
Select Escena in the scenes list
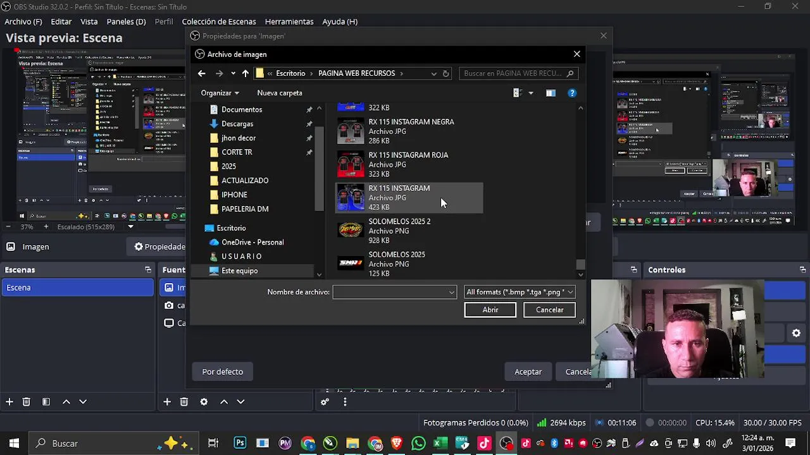(77, 288)
